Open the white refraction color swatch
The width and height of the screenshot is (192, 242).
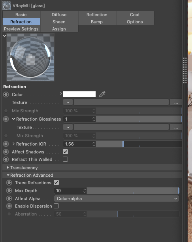[x=79, y=94]
